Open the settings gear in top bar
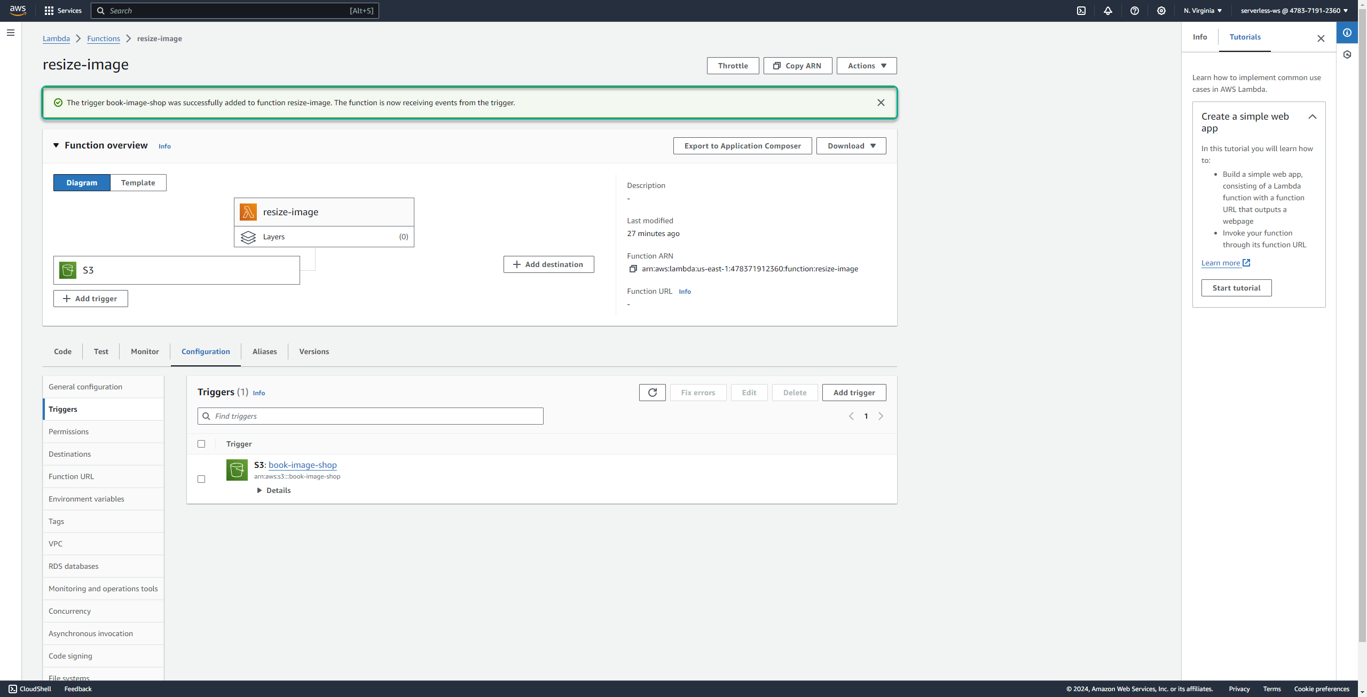 pos(1161,11)
